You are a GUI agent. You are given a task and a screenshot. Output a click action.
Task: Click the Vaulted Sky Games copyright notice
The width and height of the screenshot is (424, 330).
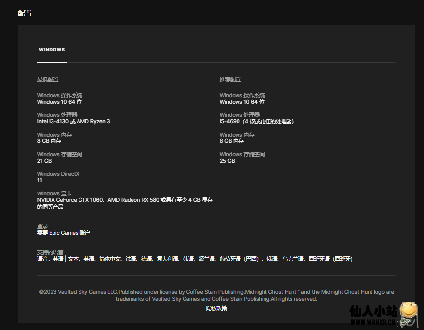tap(216, 295)
